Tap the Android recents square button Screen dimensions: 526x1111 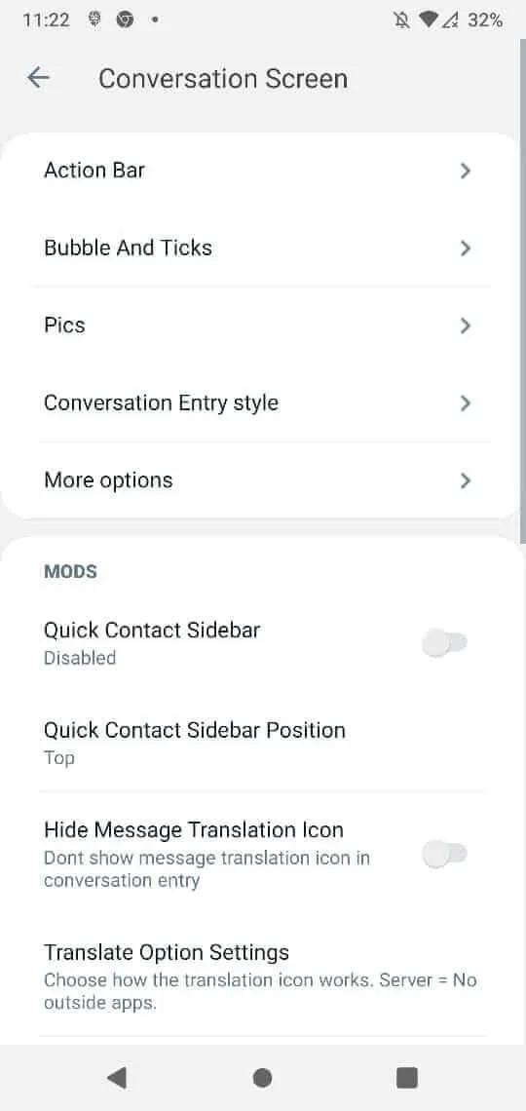click(x=407, y=1078)
